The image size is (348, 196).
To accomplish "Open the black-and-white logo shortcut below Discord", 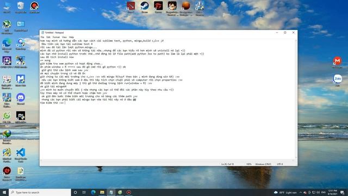I will [x=21, y=117].
